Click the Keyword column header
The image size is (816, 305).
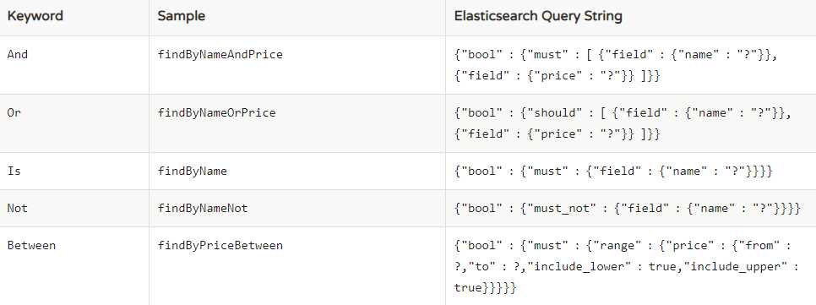click(x=35, y=15)
